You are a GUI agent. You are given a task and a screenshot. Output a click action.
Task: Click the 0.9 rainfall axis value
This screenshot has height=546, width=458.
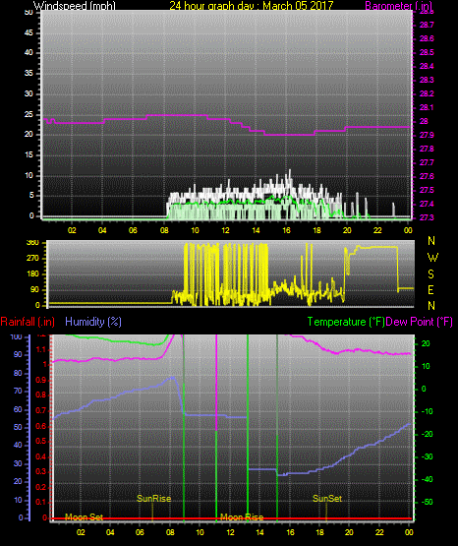click(41, 380)
